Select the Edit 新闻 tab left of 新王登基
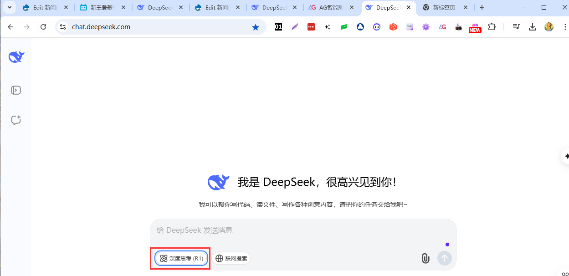 coord(45,7)
